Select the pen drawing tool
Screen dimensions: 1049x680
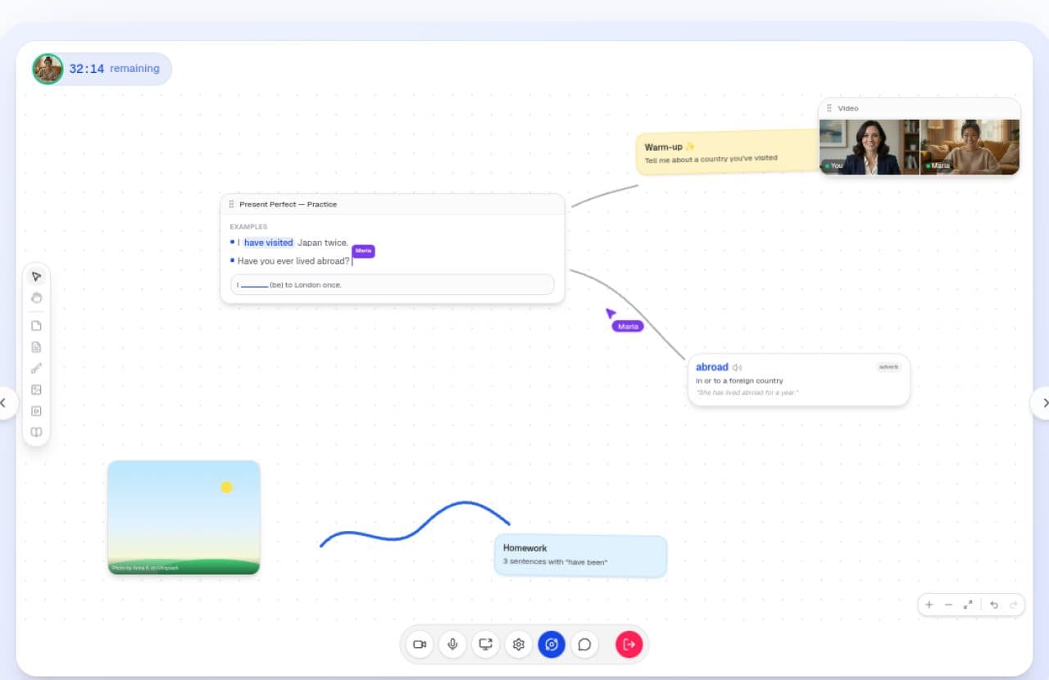click(36, 369)
